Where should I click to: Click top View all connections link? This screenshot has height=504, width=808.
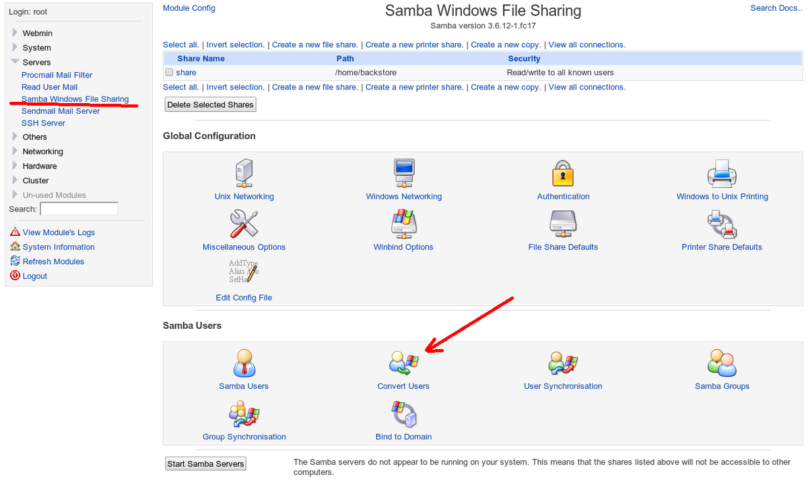[587, 44]
